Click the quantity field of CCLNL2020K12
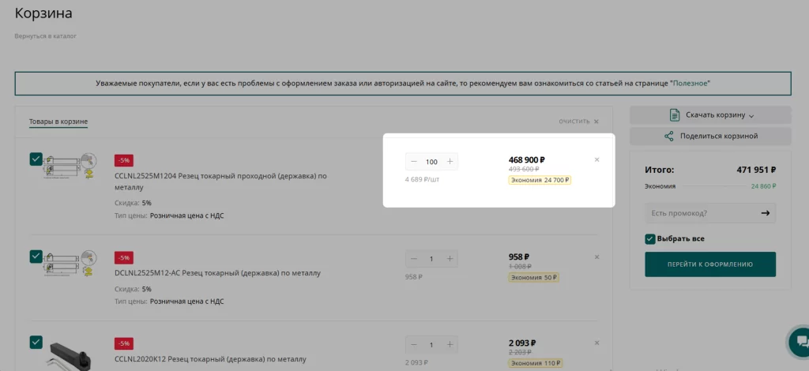The image size is (809, 371). (x=432, y=345)
